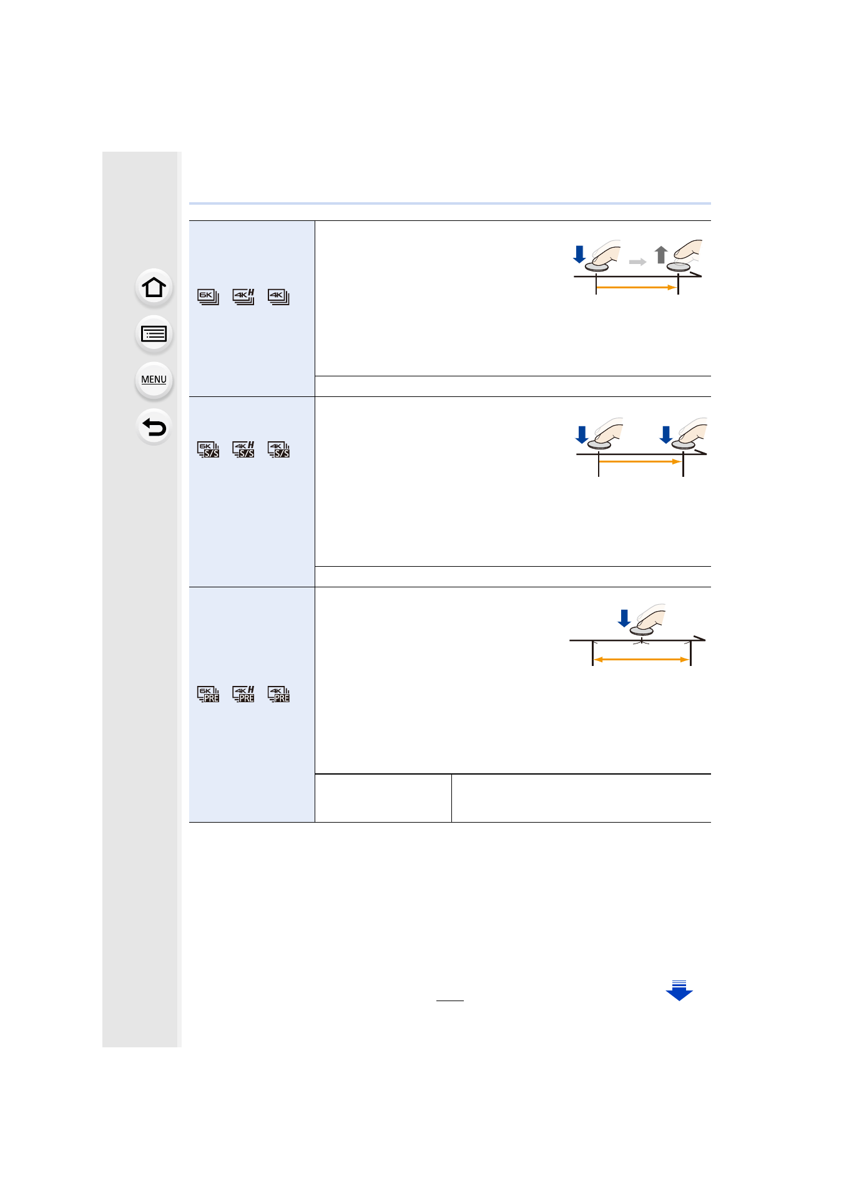Go back using the return arrow icon
This screenshot has width=849, height=1199.
click(x=154, y=428)
